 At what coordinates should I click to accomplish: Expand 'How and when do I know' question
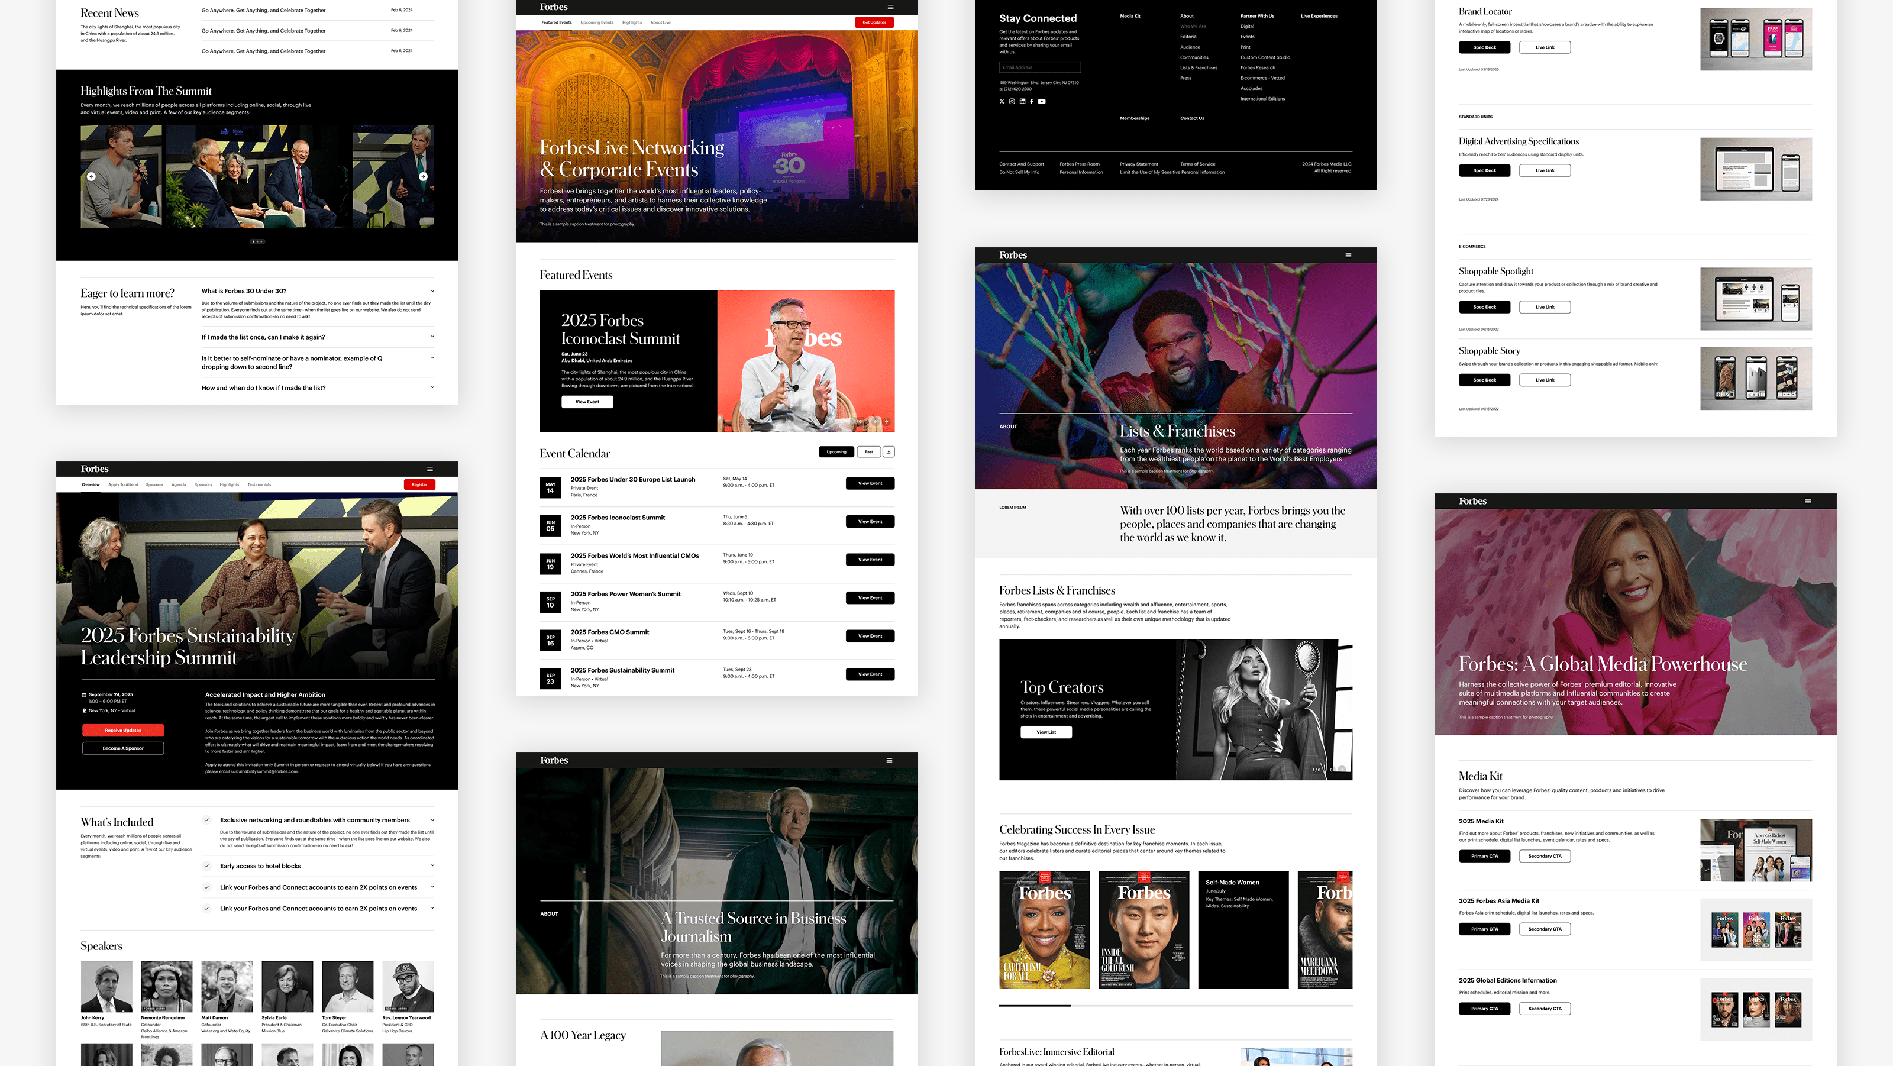(x=432, y=387)
